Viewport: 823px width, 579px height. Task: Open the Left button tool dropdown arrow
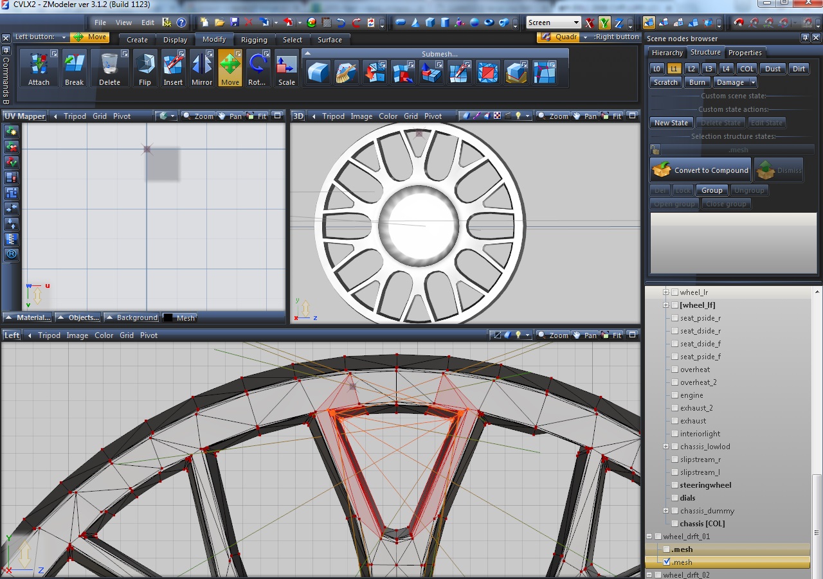pyautogui.click(x=64, y=37)
